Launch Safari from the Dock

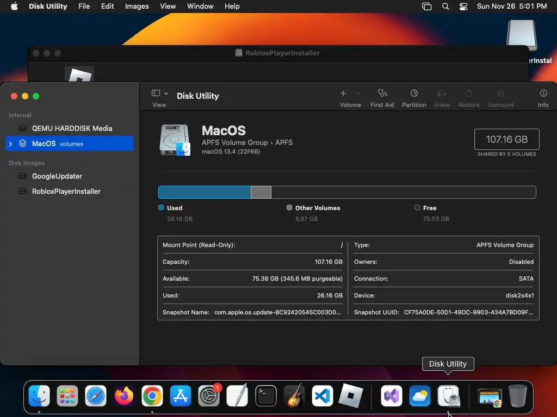pyautogui.click(x=96, y=396)
